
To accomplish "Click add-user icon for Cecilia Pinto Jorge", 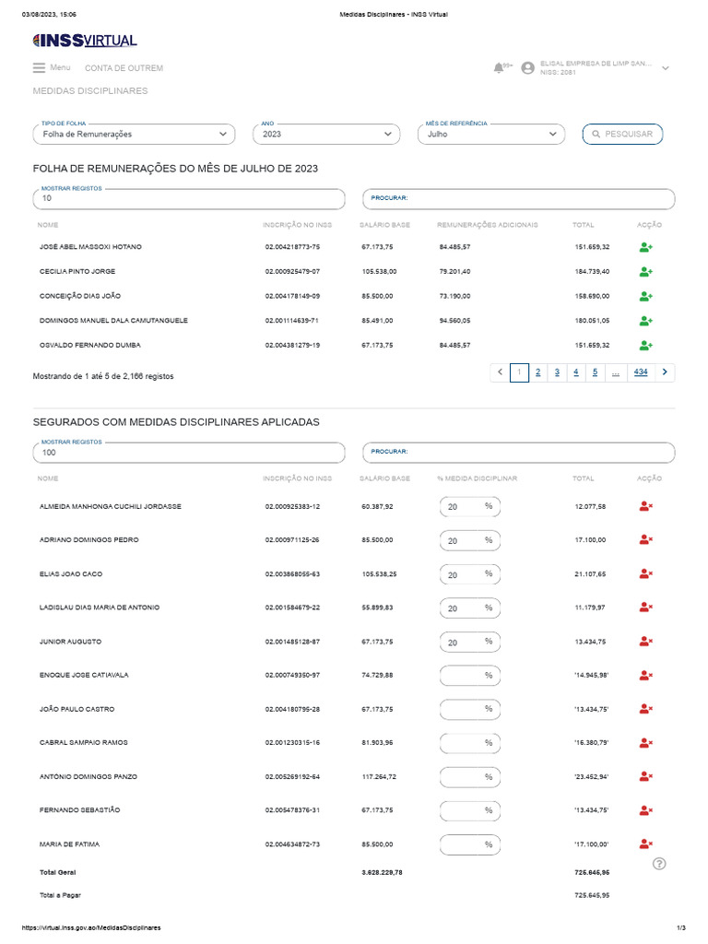I will tap(645, 272).
